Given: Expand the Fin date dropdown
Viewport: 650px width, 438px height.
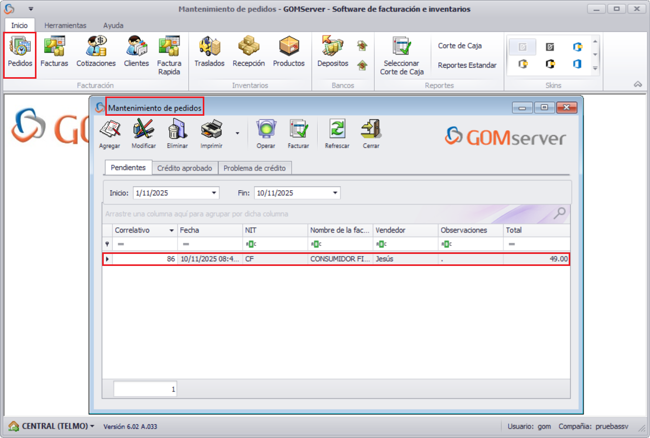Looking at the screenshot, I should (x=335, y=193).
